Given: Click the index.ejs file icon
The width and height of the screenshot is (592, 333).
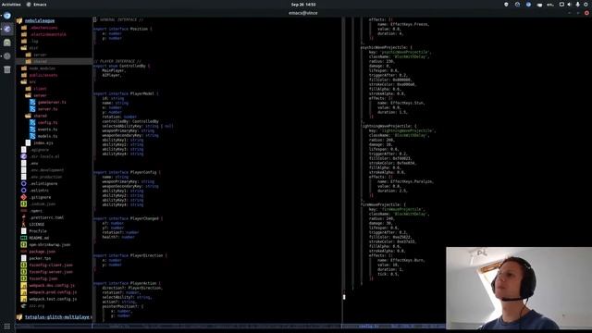Looking at the screenshot, I should click(x=28, y=143).
